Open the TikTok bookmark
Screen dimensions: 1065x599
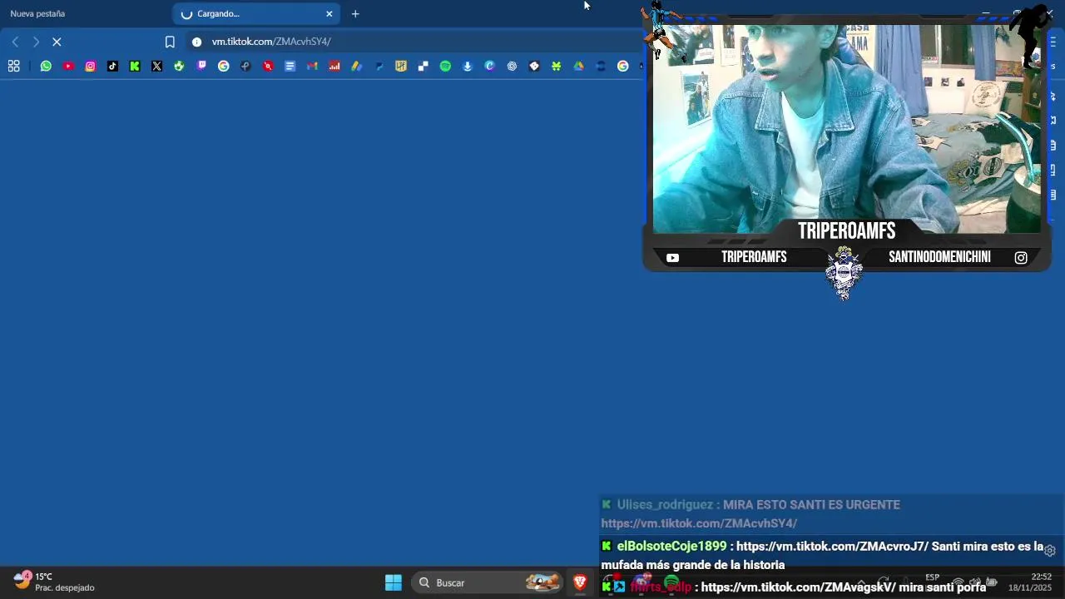112,67
